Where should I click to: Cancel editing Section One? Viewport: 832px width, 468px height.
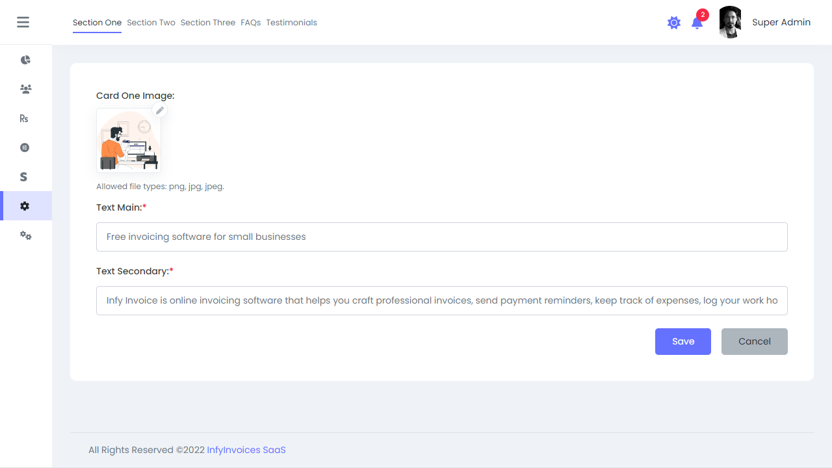coord(754,341)
